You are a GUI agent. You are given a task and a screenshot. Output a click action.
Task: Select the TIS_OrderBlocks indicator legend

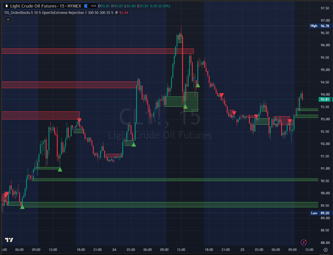click(x=59, y=12)
